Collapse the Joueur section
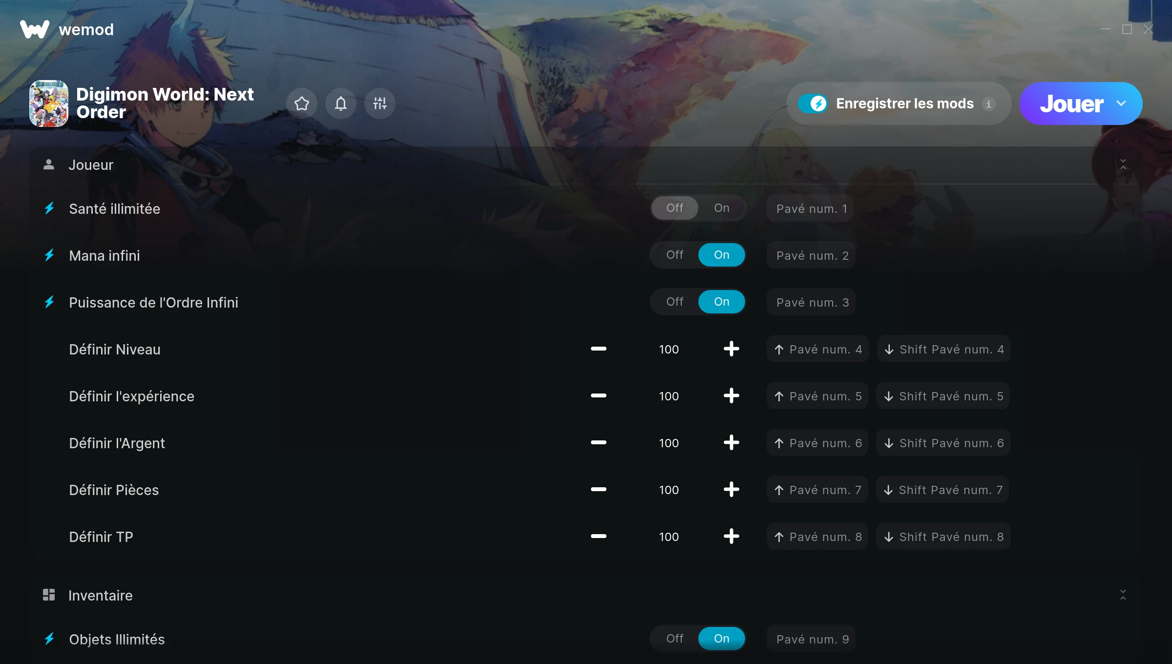 tap(1123, 165)
